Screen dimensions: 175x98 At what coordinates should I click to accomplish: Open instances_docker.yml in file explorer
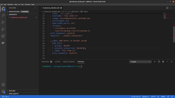19,17
